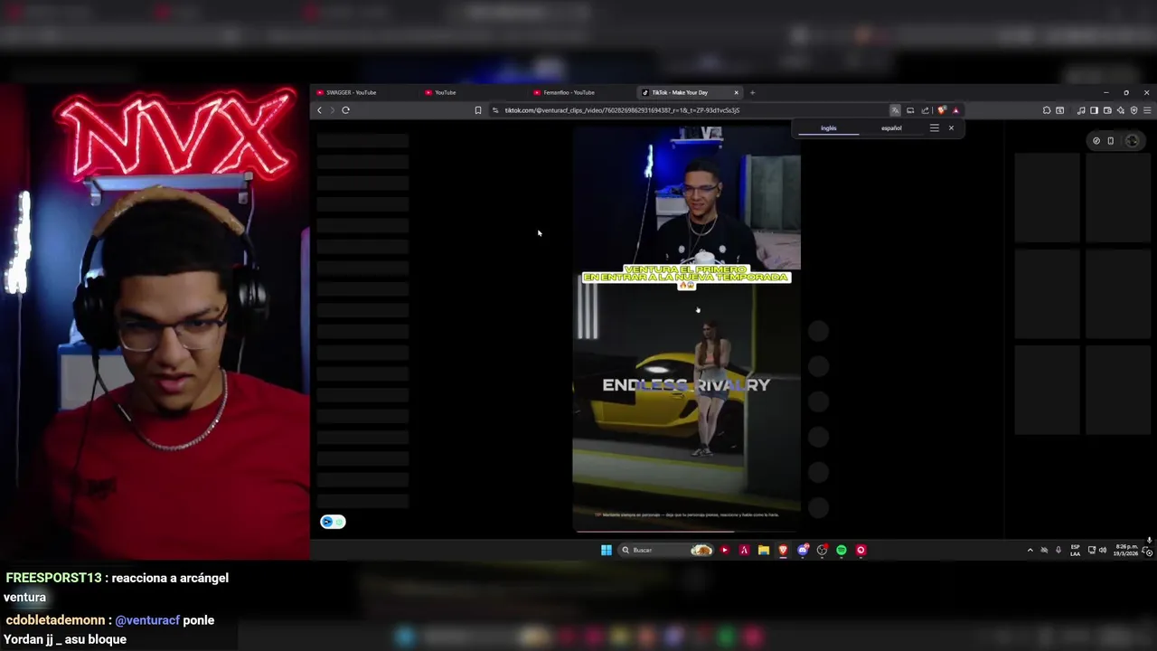
Task: Show hidden system tray icons
Action: click(1030, 550)
